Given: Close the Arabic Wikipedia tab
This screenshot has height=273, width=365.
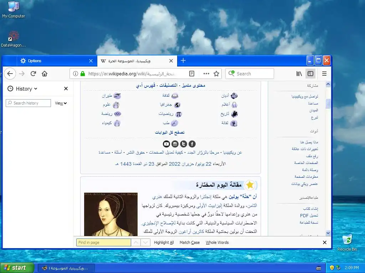Looking at the screenshot, I should pos(171,61).
